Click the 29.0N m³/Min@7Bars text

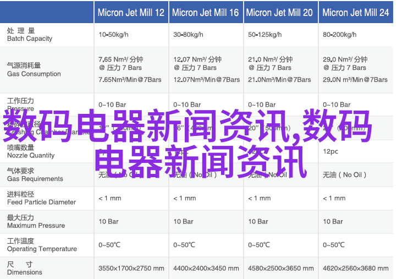pyautogui.click(x=355, y=80)
